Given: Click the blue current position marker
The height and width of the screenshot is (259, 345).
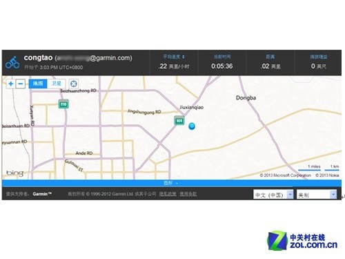Looking at the screenshot, I should click(x=192, y=126).
